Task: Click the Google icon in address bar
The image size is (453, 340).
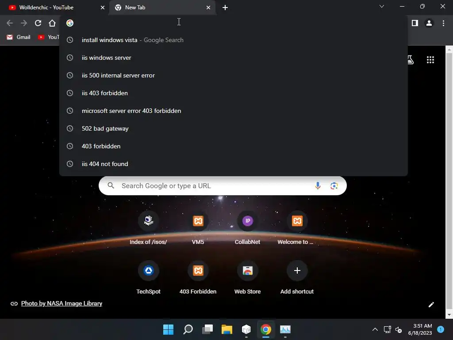Action: click(69, 23)
